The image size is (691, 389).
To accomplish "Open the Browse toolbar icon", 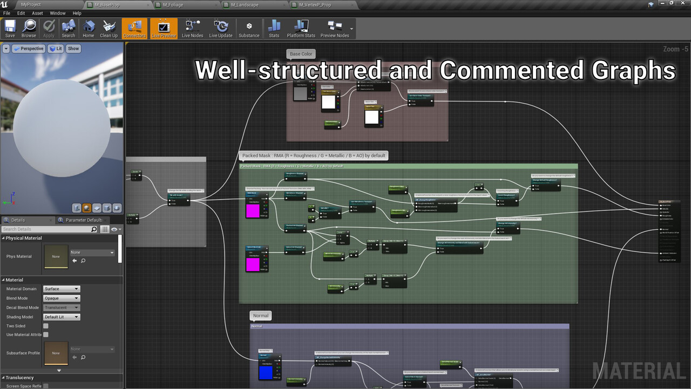I will click(29, 29).
